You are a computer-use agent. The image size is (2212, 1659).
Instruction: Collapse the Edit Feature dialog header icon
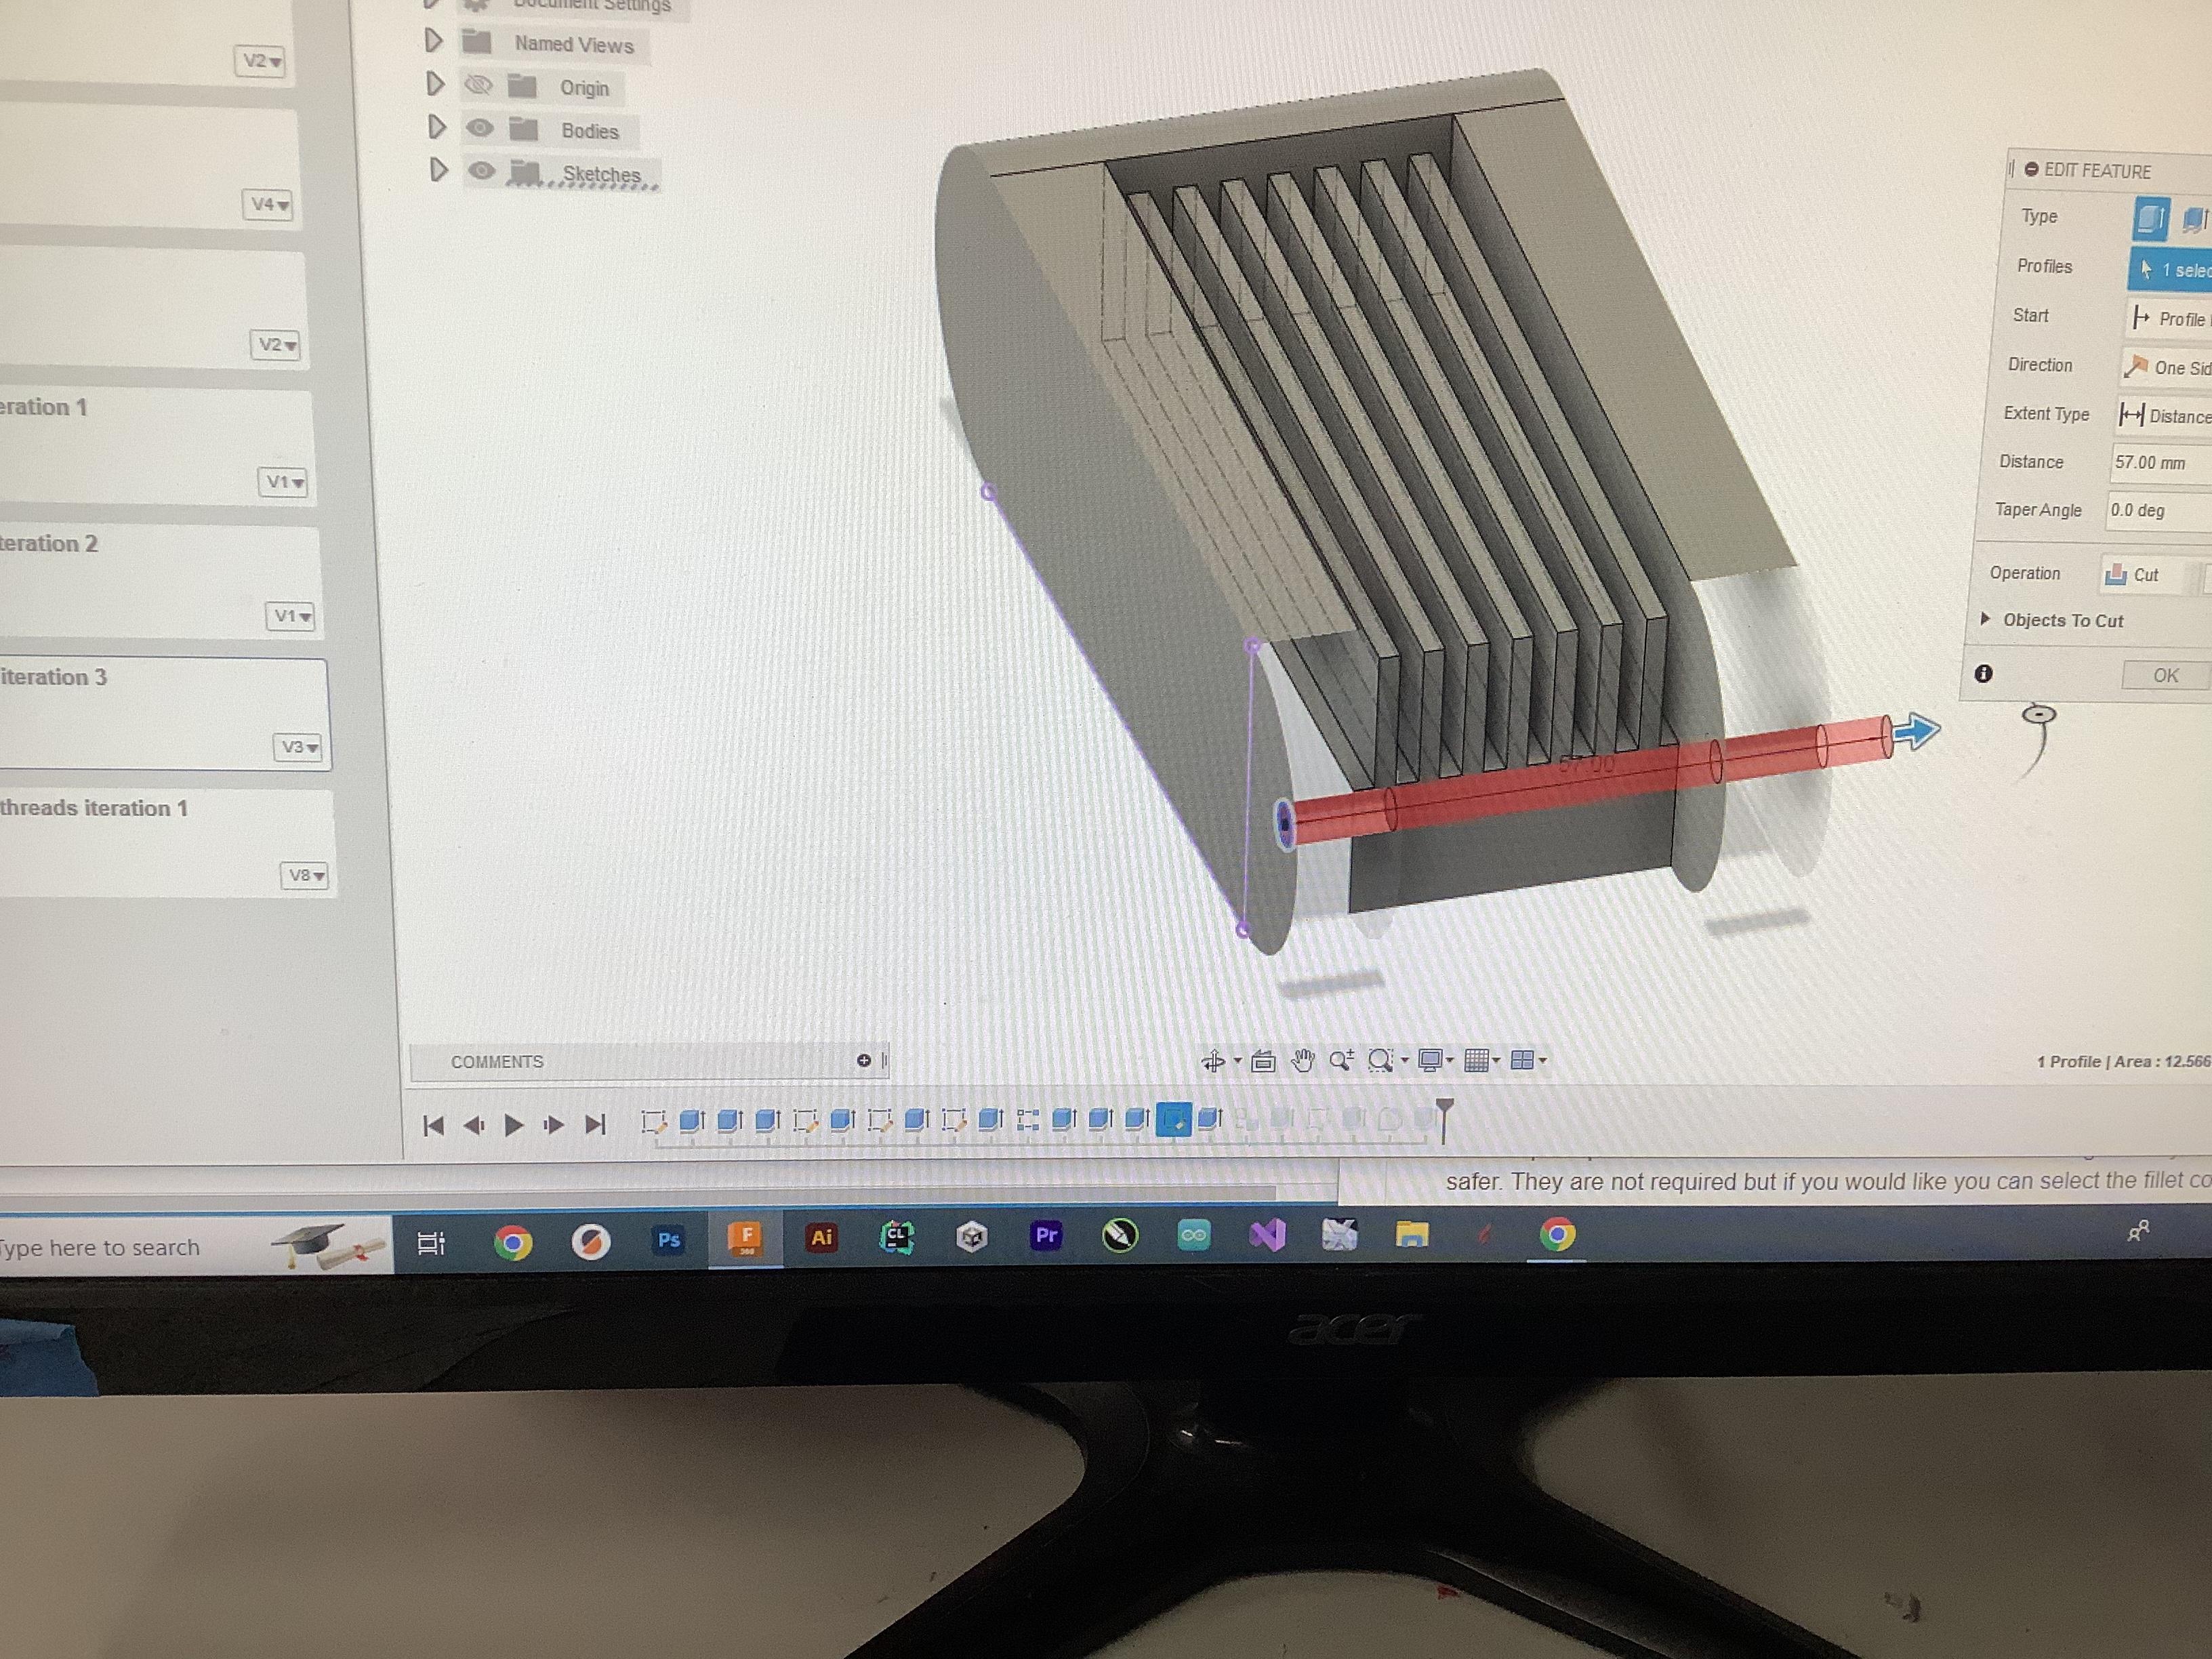point(2031,170)
